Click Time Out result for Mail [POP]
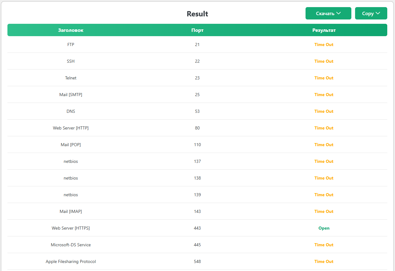The width and height of the screenshot is (395, 271). [324, 145]
